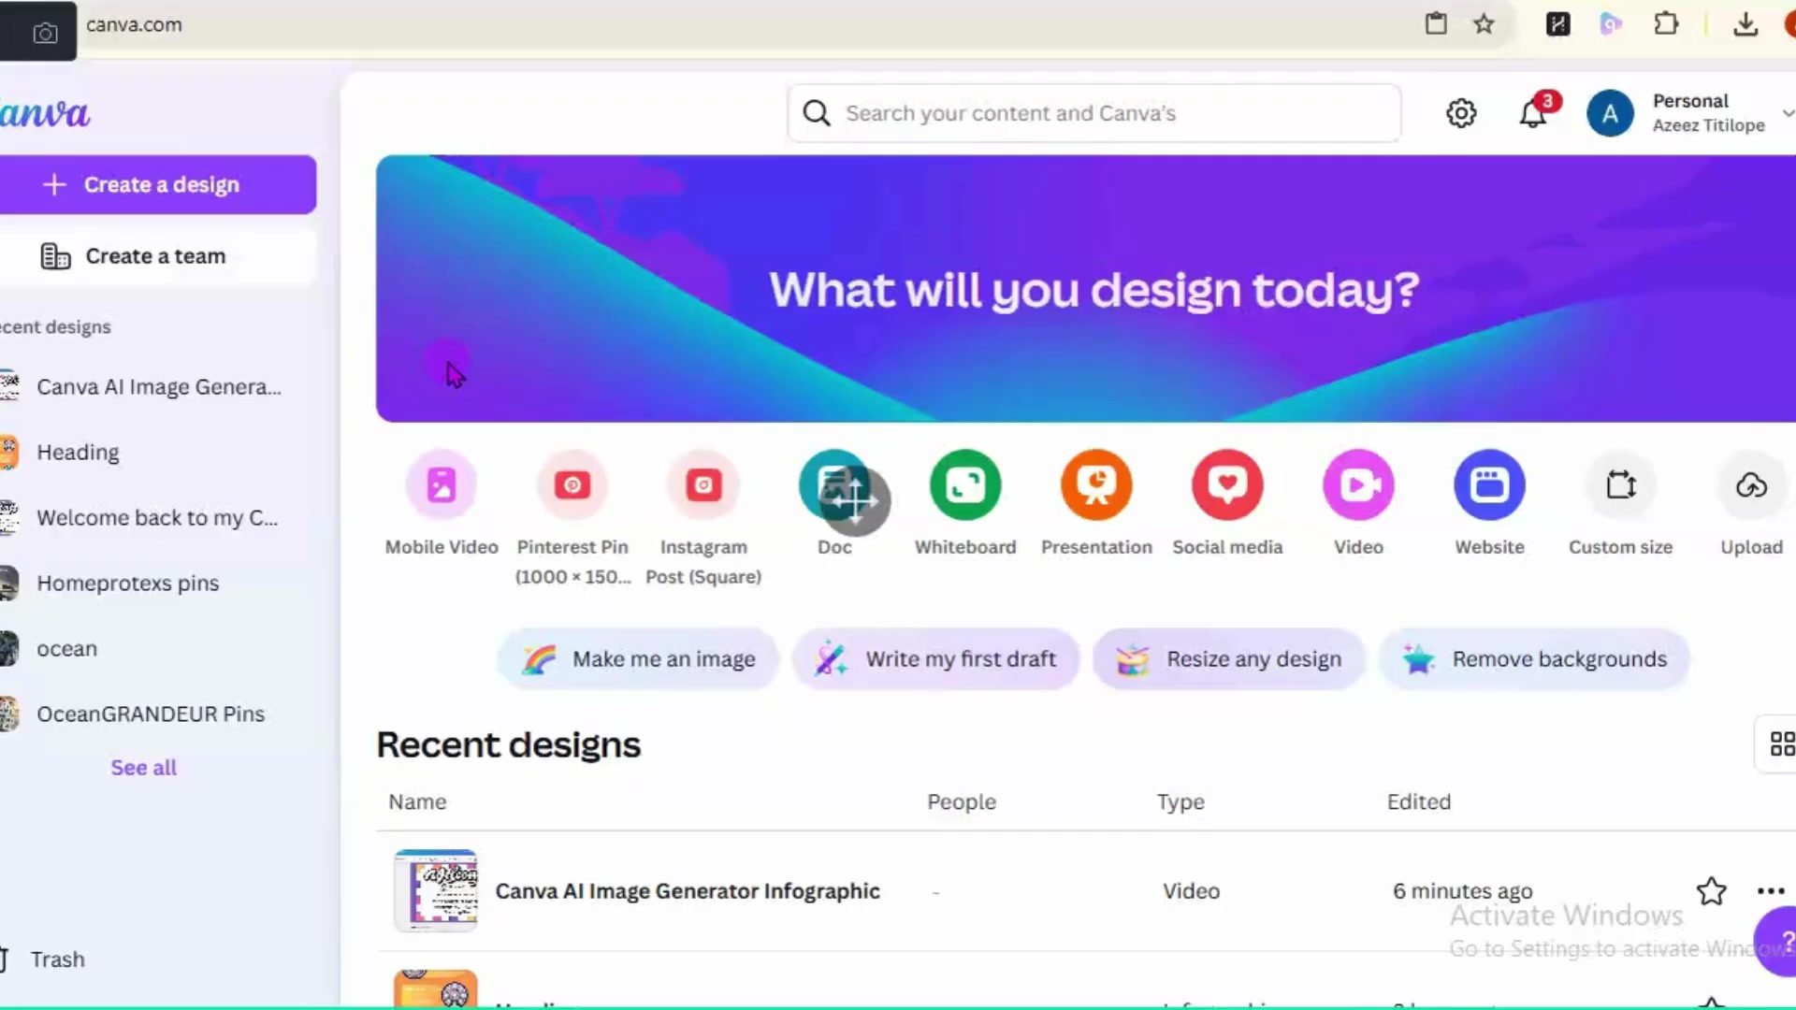Open Canva AI Image Generator Infographic thumbnail
This screenshot has width=1796, height=1010.
pos(435,890)
